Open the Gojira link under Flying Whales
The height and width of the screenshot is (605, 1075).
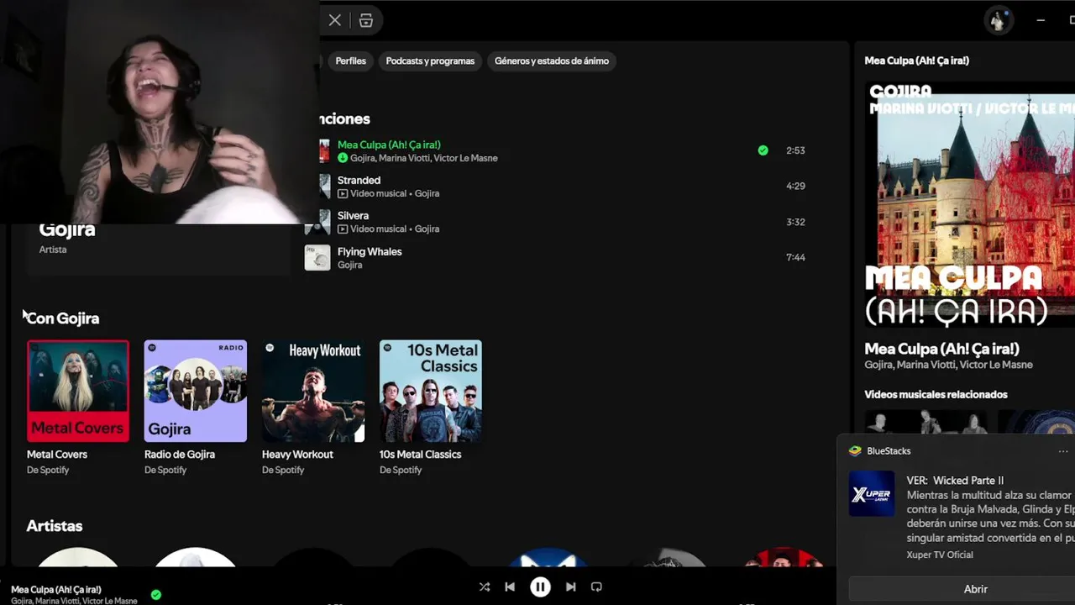350,265
